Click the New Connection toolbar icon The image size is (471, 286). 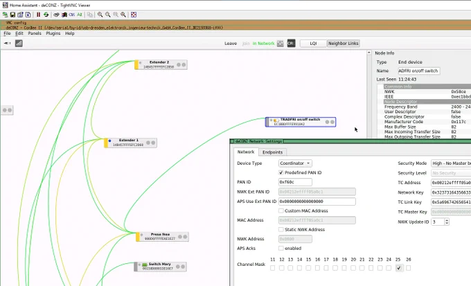point(5,15)
